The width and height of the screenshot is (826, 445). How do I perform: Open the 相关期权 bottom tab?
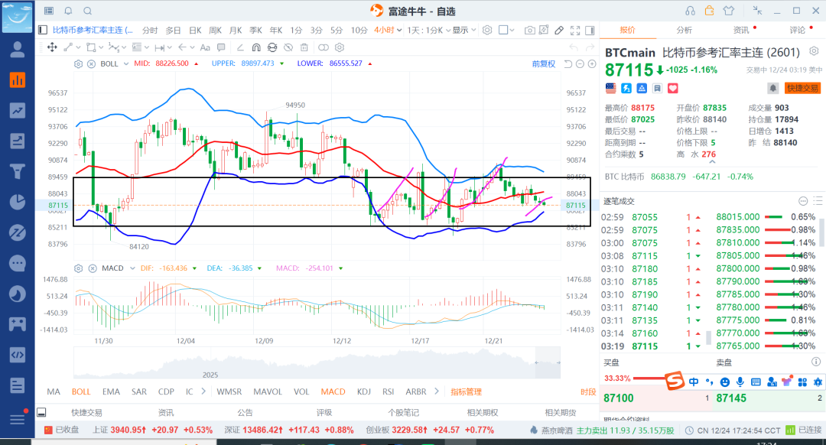[483, 412]
